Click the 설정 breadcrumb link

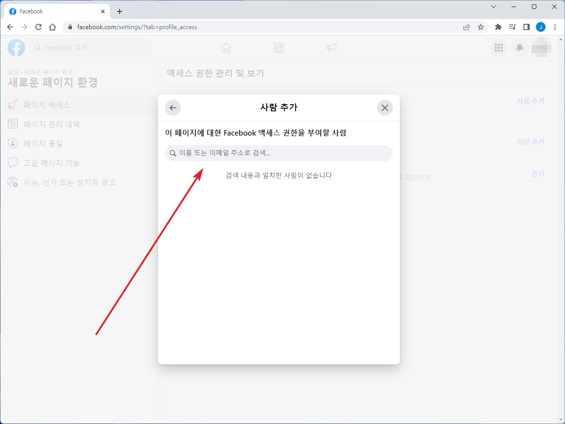pos(13,72)
